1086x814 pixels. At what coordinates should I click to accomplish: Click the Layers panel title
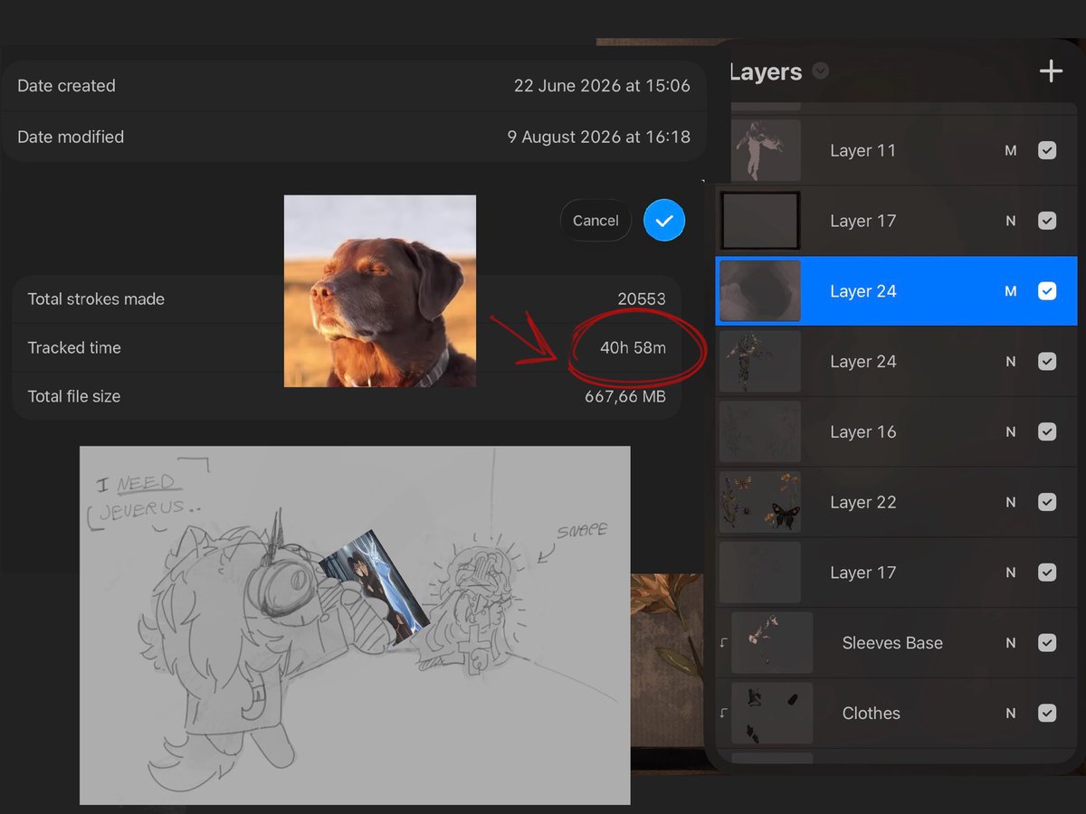[x=766, y=72]
